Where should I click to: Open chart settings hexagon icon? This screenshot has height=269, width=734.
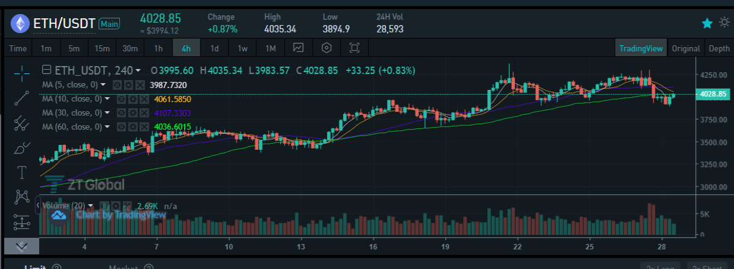[x=327, y=48]
